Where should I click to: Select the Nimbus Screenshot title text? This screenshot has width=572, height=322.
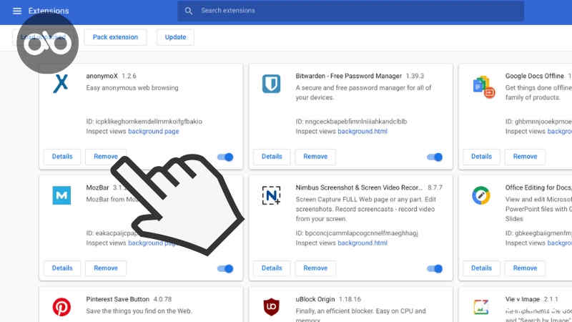click(359, 187)
